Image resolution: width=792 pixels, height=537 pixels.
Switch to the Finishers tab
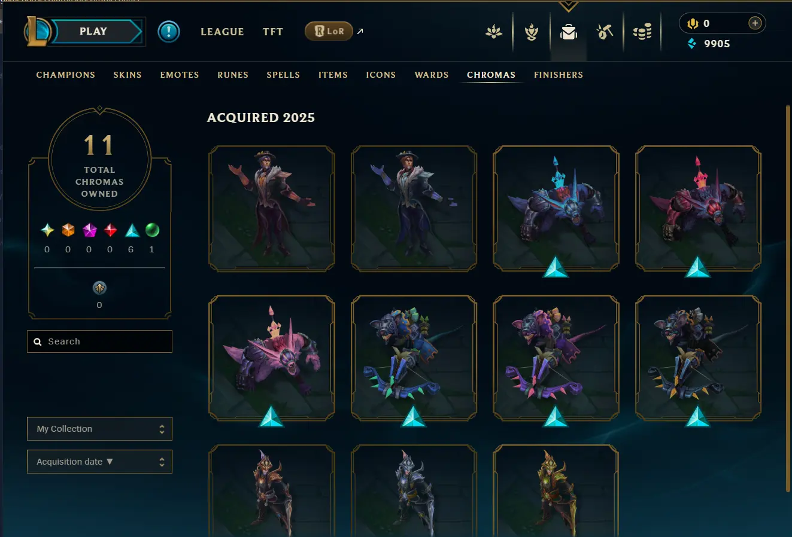[x=559, y=75]
